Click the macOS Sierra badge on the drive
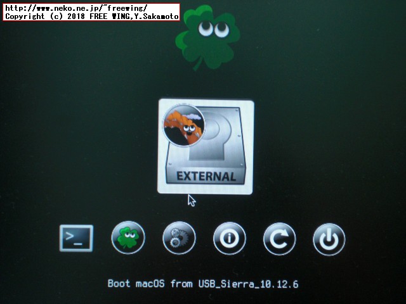This screenshot has height=304, width=406. coord(184,124)
